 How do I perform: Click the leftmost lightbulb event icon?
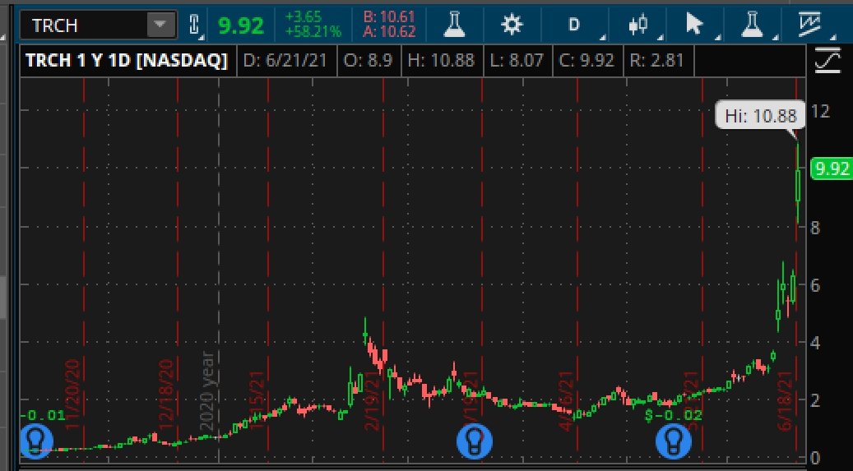coord(36,441)
